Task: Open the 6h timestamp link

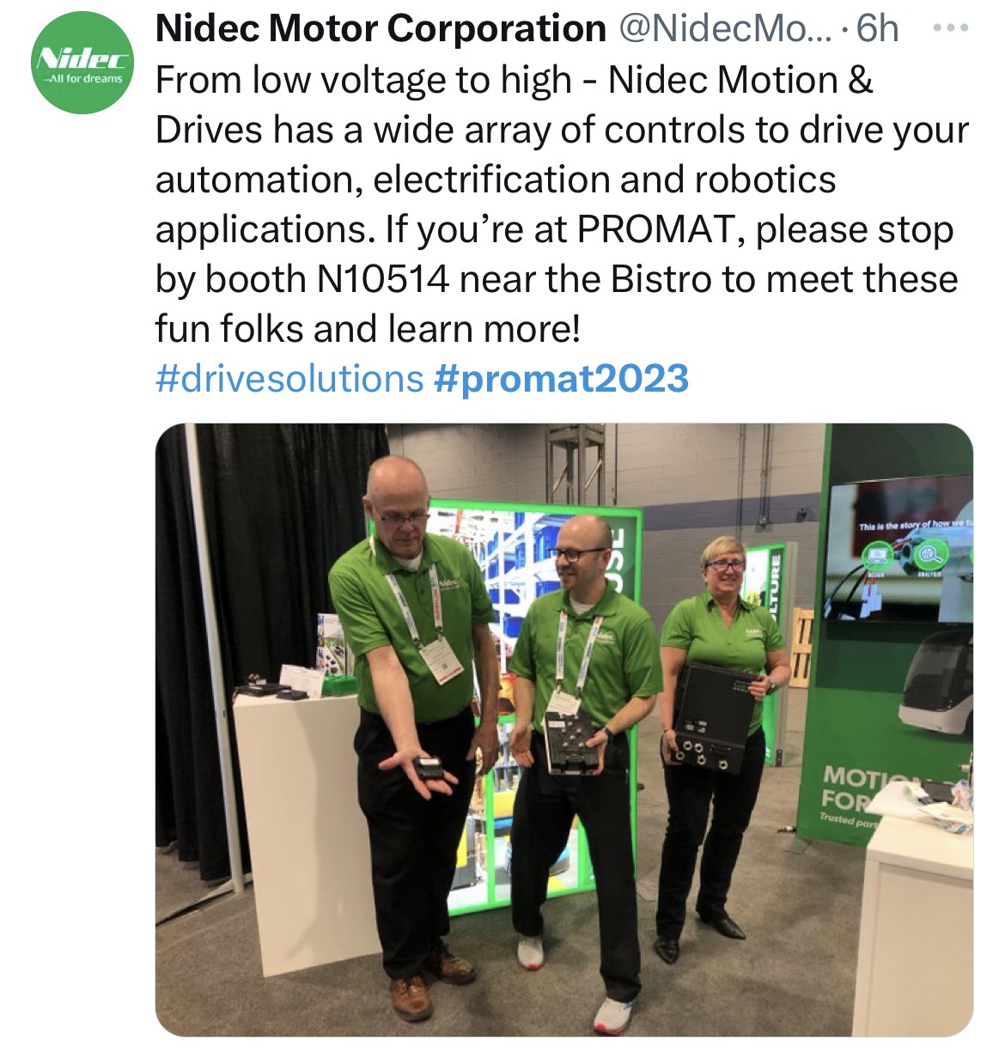Action: [x=877, y=29]
